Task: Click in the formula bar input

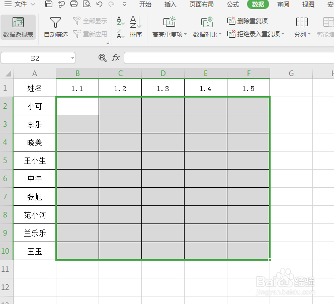Action: coord(229,58)
